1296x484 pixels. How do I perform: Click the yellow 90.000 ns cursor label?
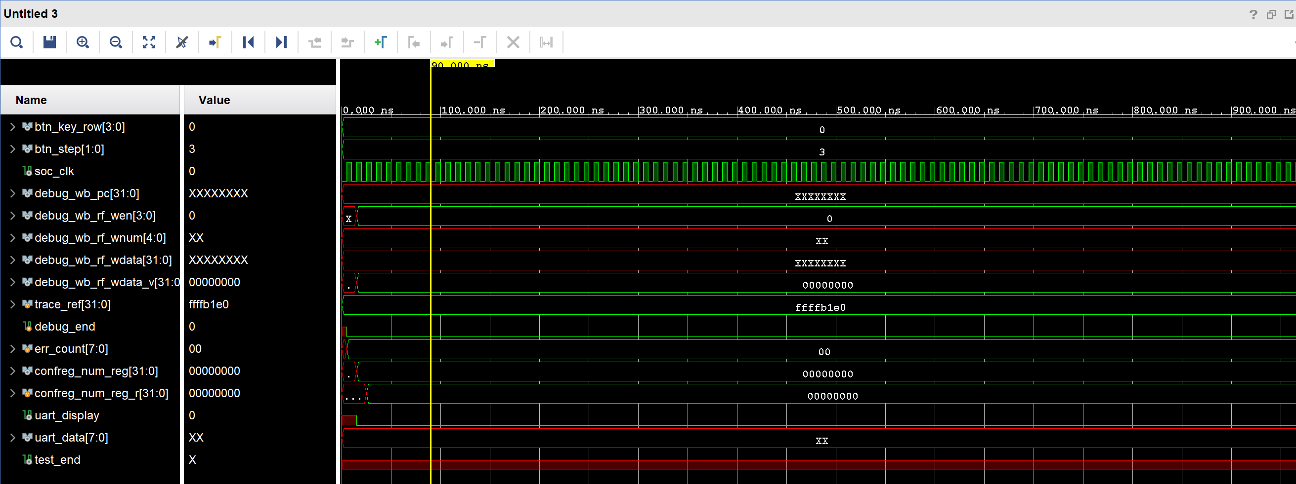tap(462, 64)
